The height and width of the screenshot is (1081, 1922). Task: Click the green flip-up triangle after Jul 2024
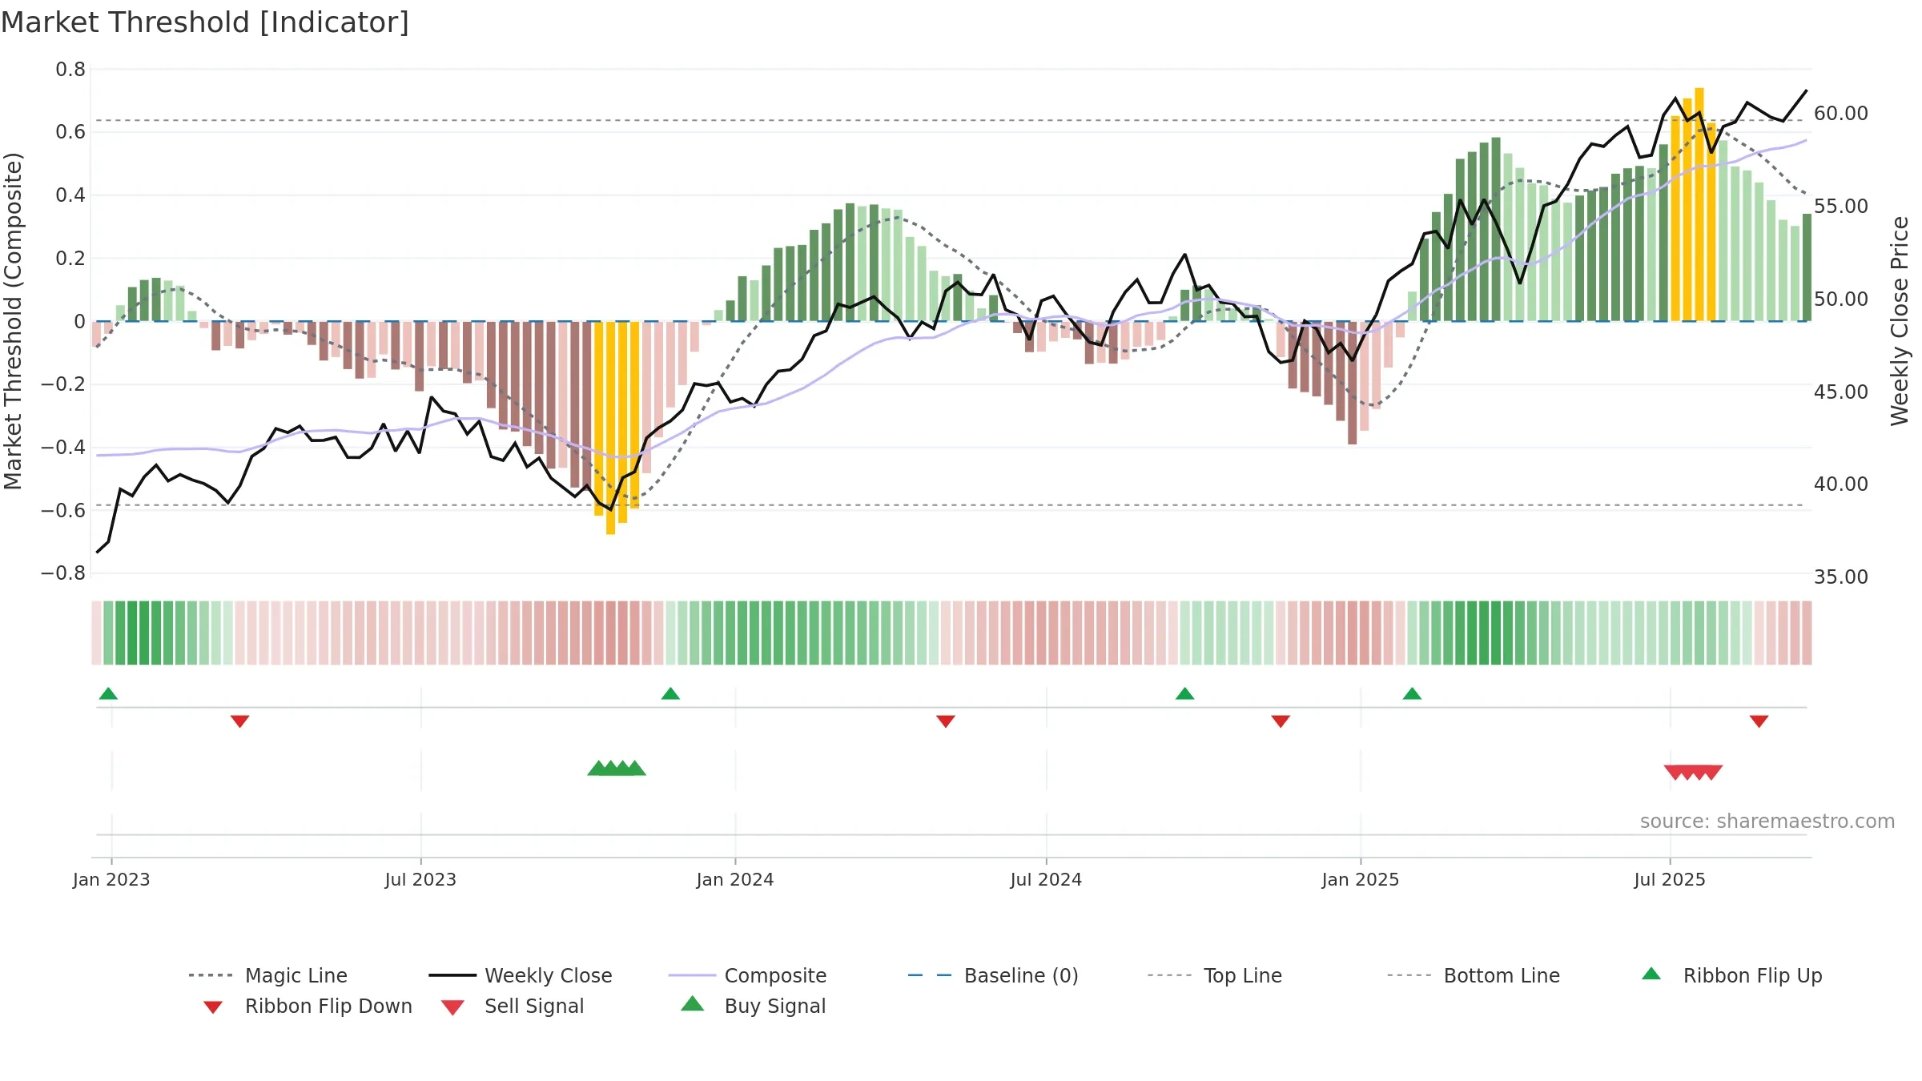tap(1184, 693)
